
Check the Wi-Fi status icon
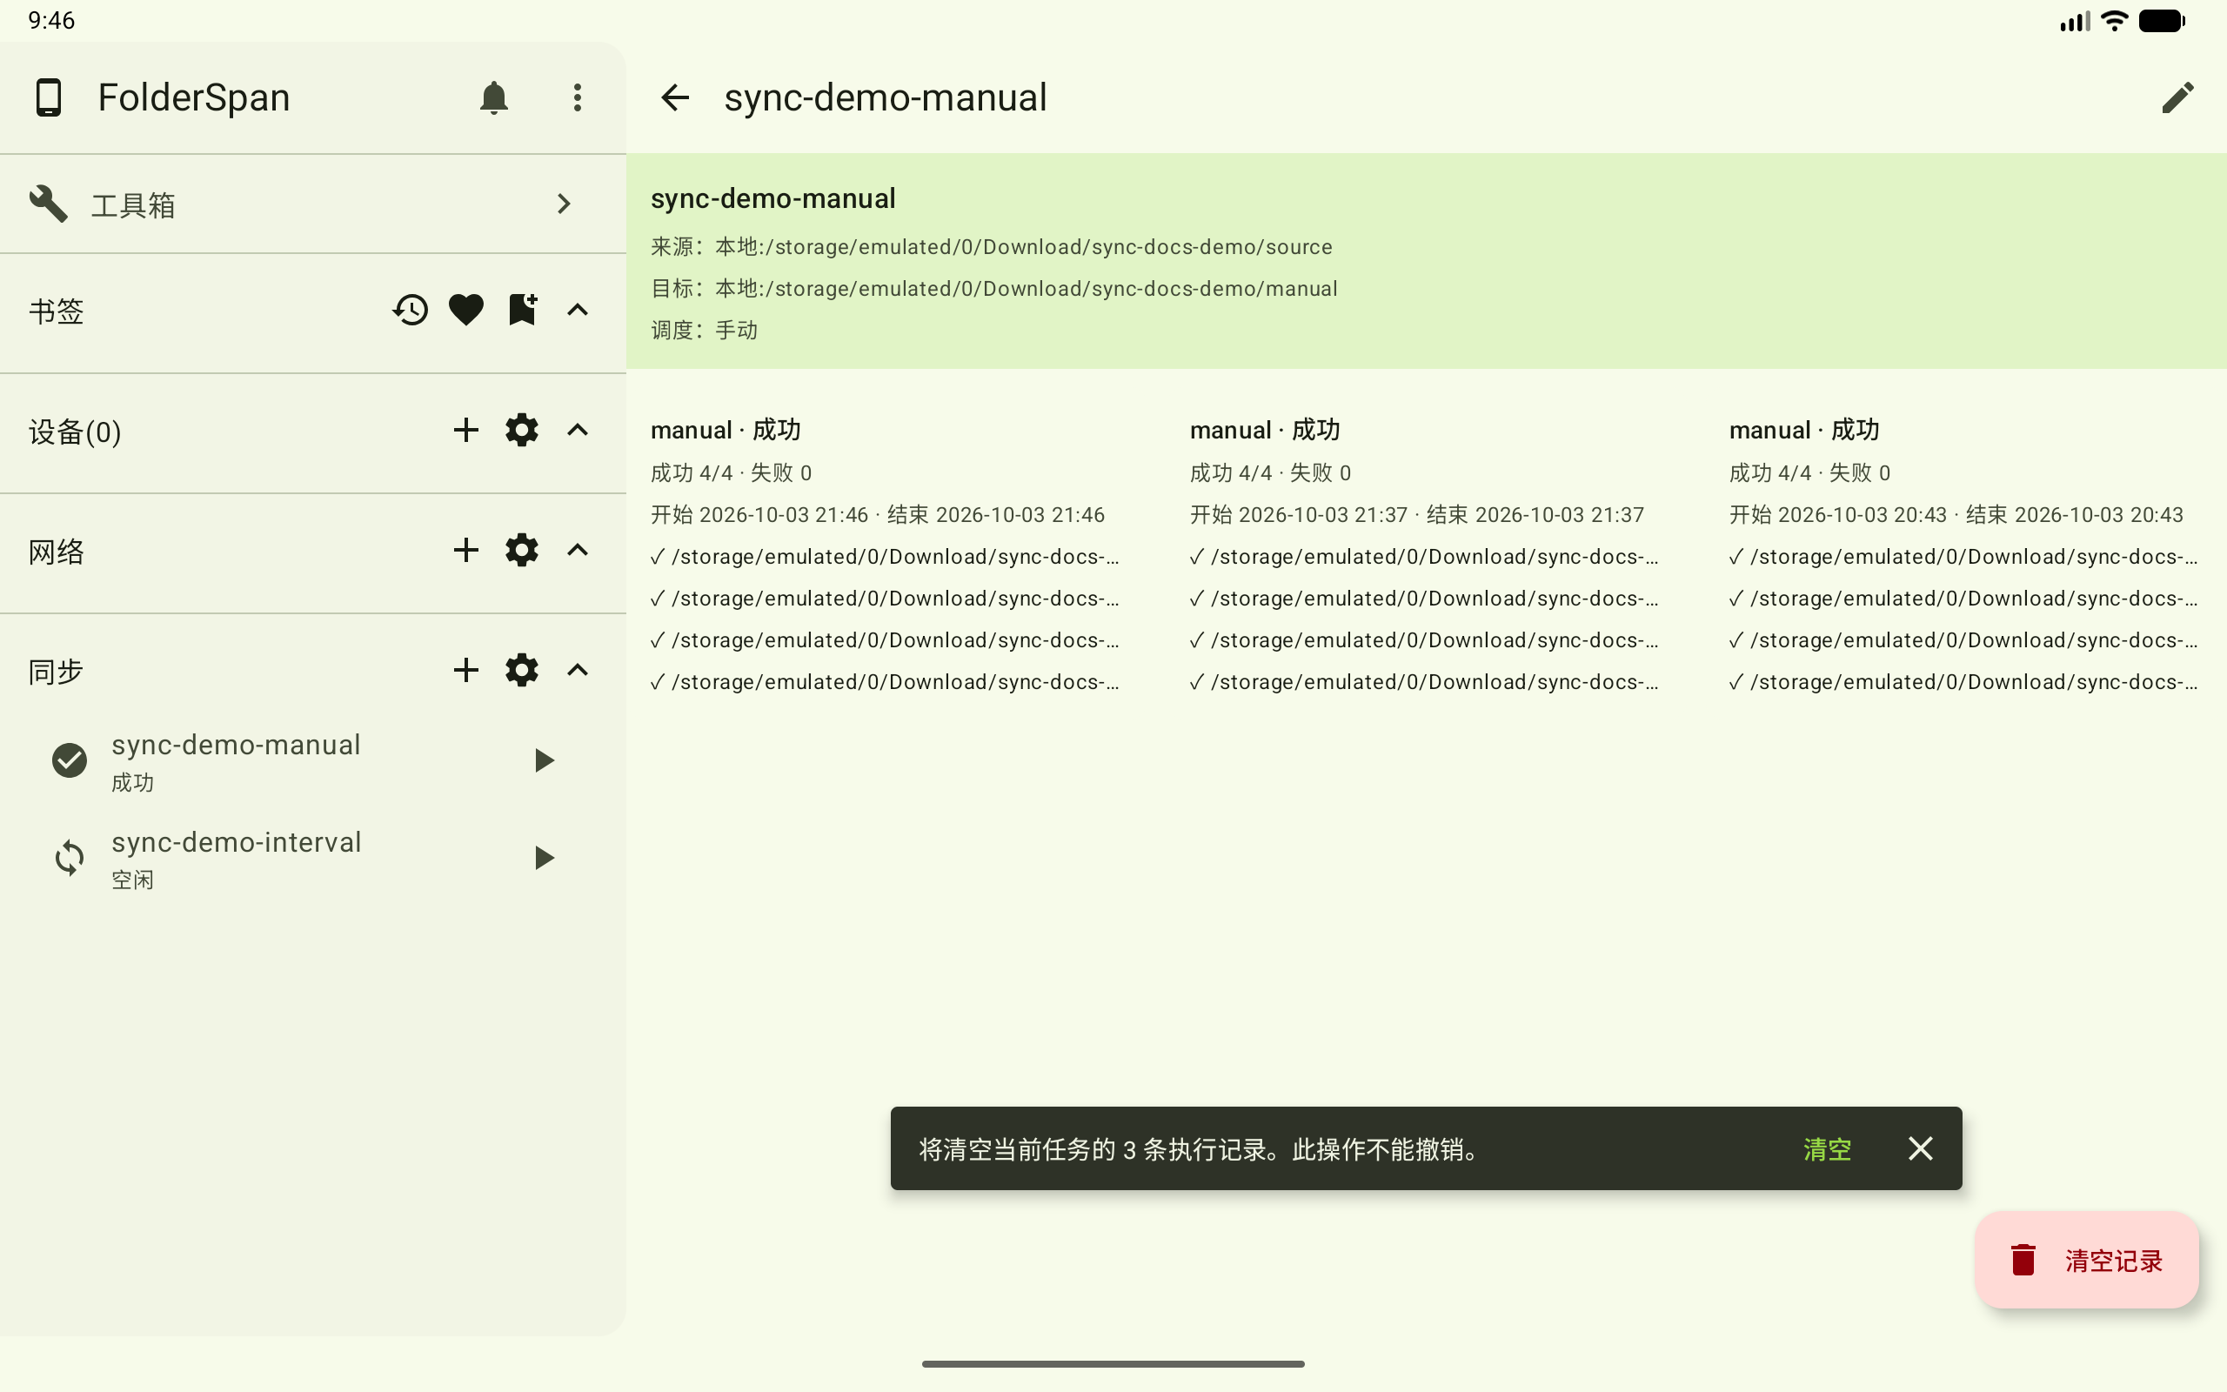pyautogui.click(x=2115, y=20)
